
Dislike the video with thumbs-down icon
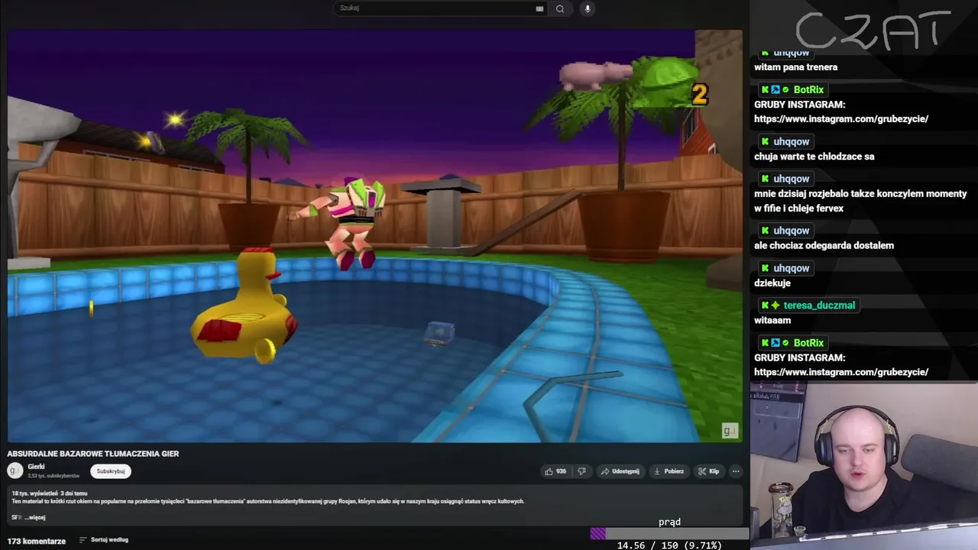click(581, 471)
